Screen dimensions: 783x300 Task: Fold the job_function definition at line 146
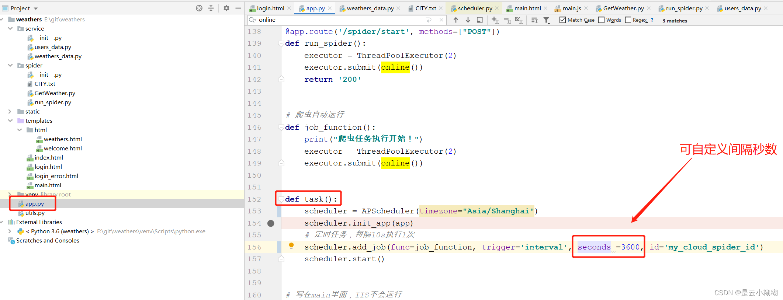[281, 128]
